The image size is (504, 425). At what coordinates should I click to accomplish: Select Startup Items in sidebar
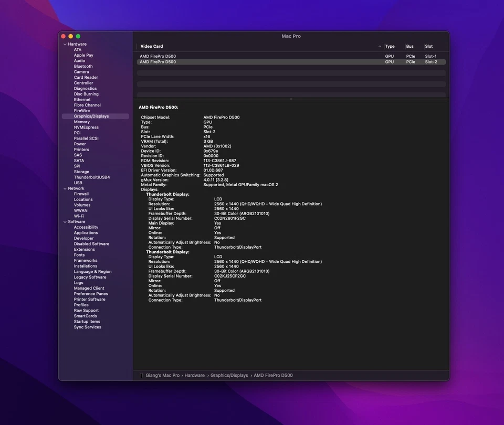tap(87, 322)
